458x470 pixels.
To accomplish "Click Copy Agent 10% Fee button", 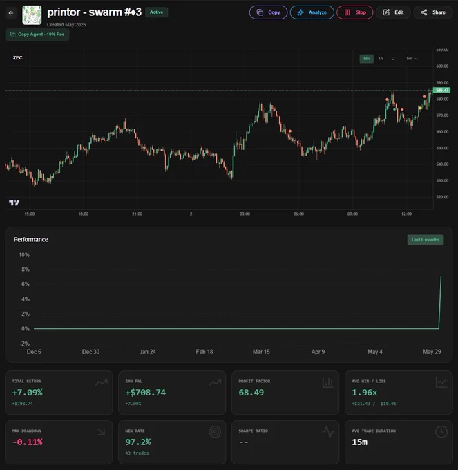I will click(x=37, y=35).
